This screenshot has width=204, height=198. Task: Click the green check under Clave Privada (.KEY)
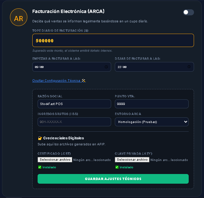click(x=117, y=167)
